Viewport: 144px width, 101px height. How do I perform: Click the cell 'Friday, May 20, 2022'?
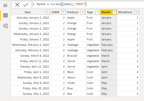click(x=31, y=88)
